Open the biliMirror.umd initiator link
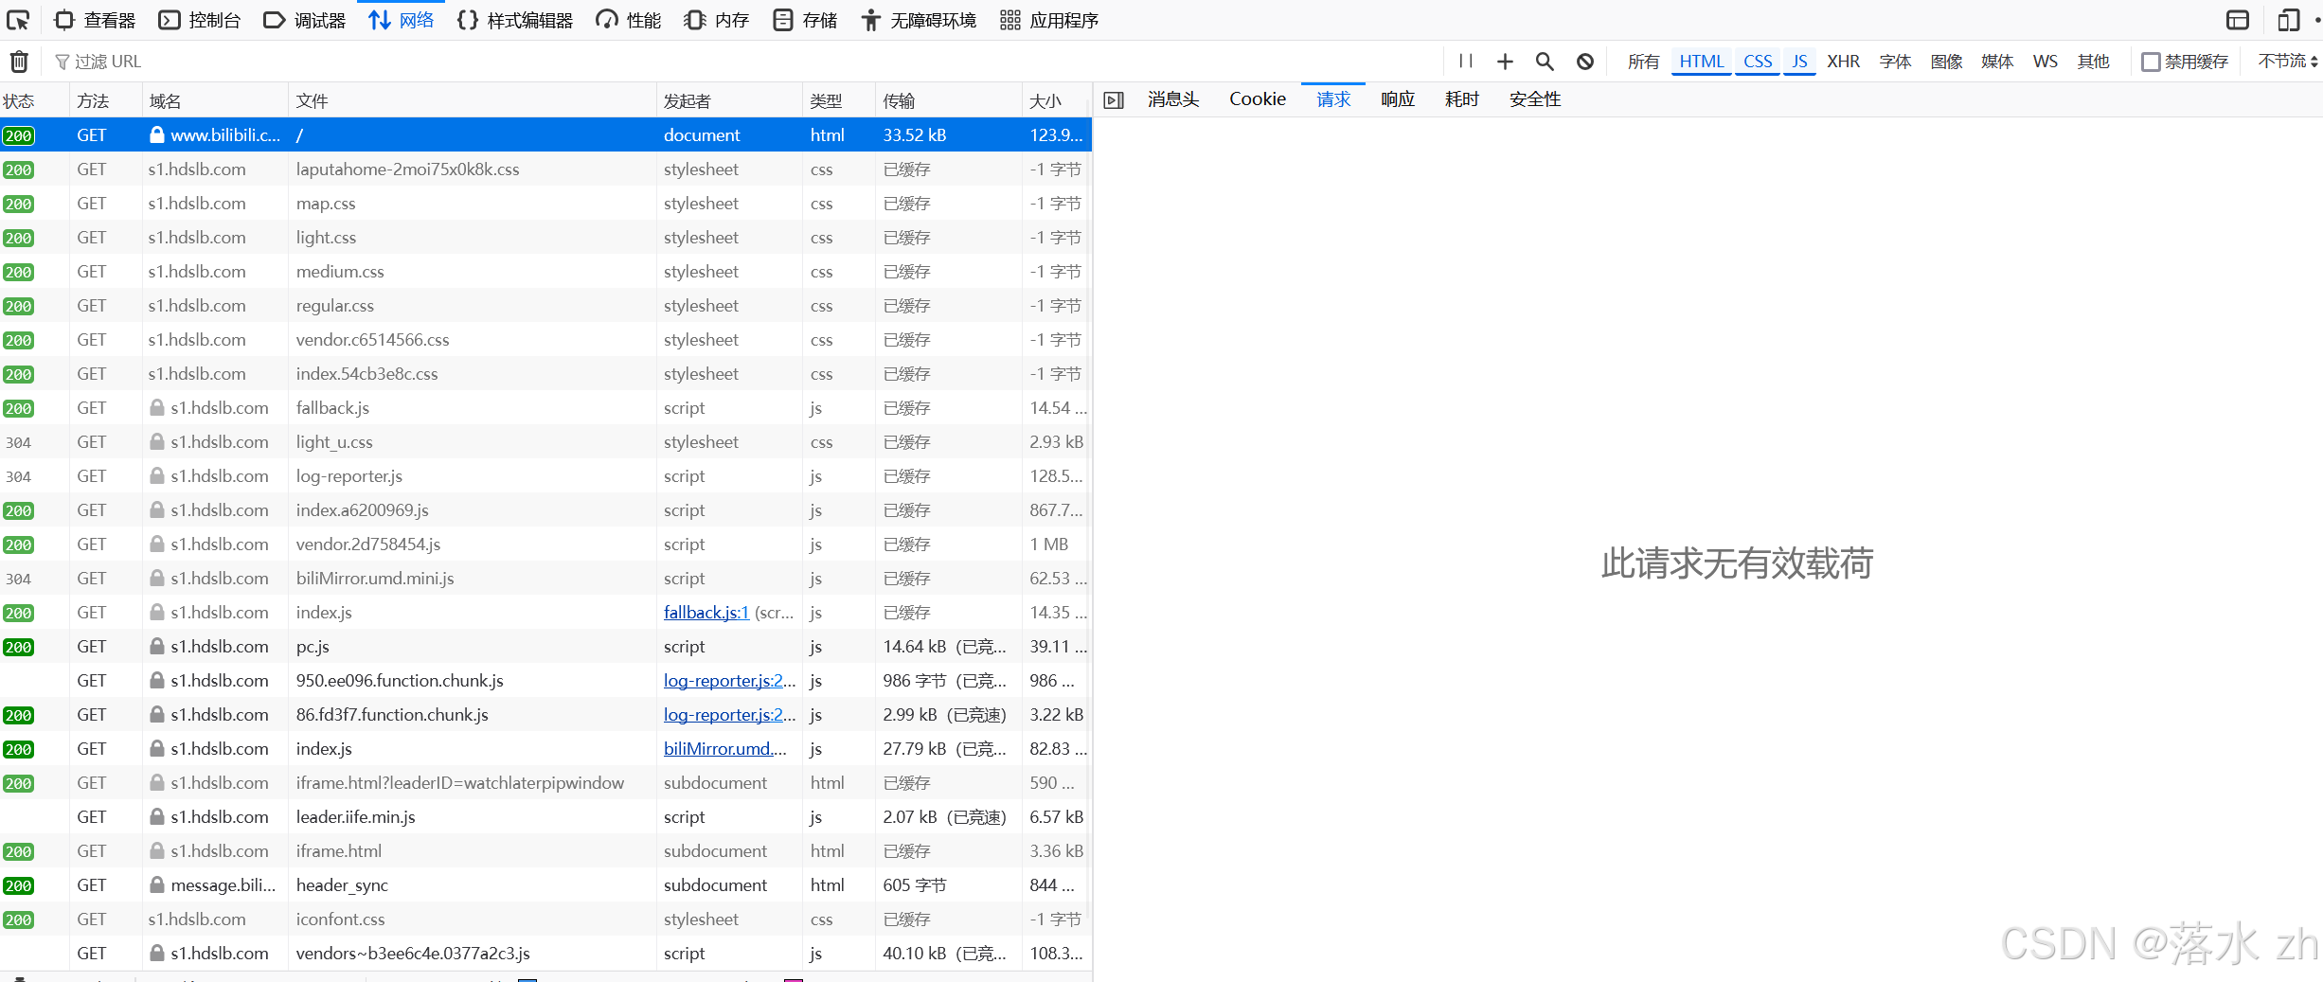Screen dimensions: 2323x982 tap(725, 749)
